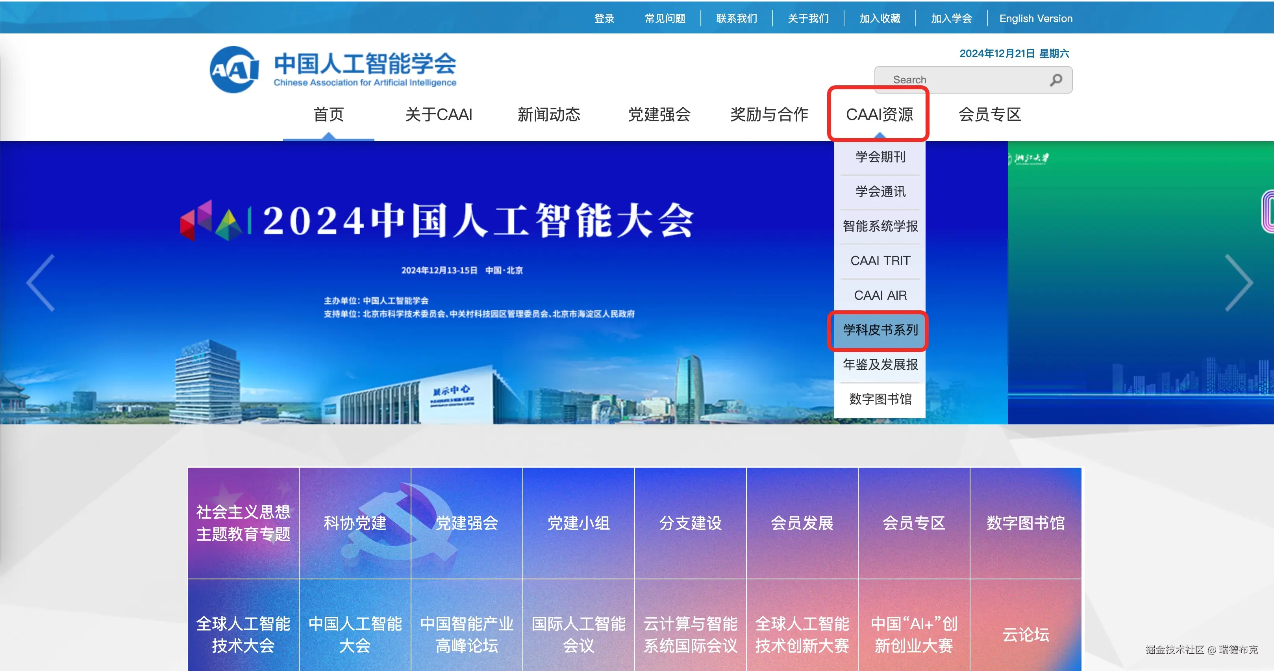Expand the CAAI资源 navigation menu
Image resolution: width=1274 pixels, height=671 pixels.
coord(879,114)
